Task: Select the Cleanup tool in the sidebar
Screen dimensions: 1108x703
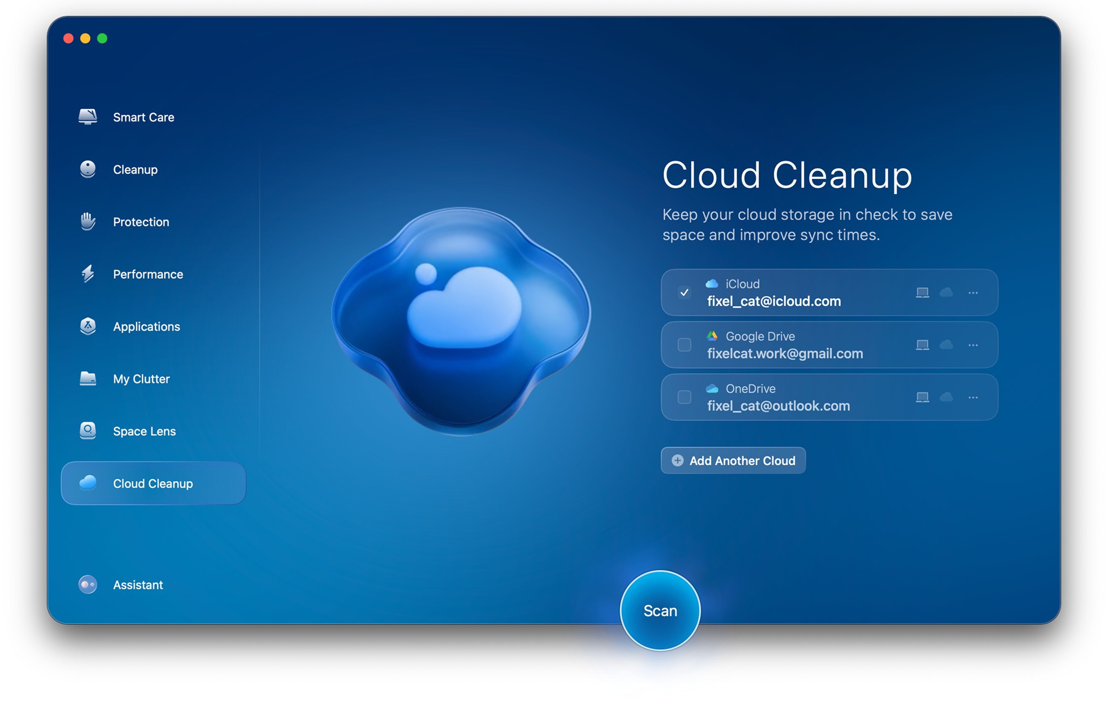Action: 135,170
